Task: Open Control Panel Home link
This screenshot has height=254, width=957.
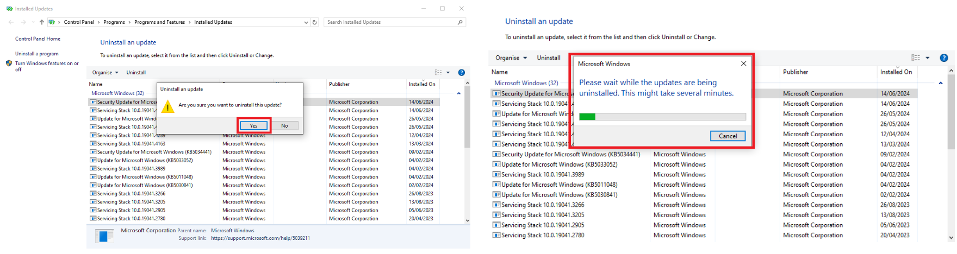Action: [x=38, y=39]
